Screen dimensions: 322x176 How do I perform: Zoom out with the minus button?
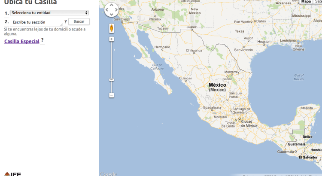tap(112, 95)
